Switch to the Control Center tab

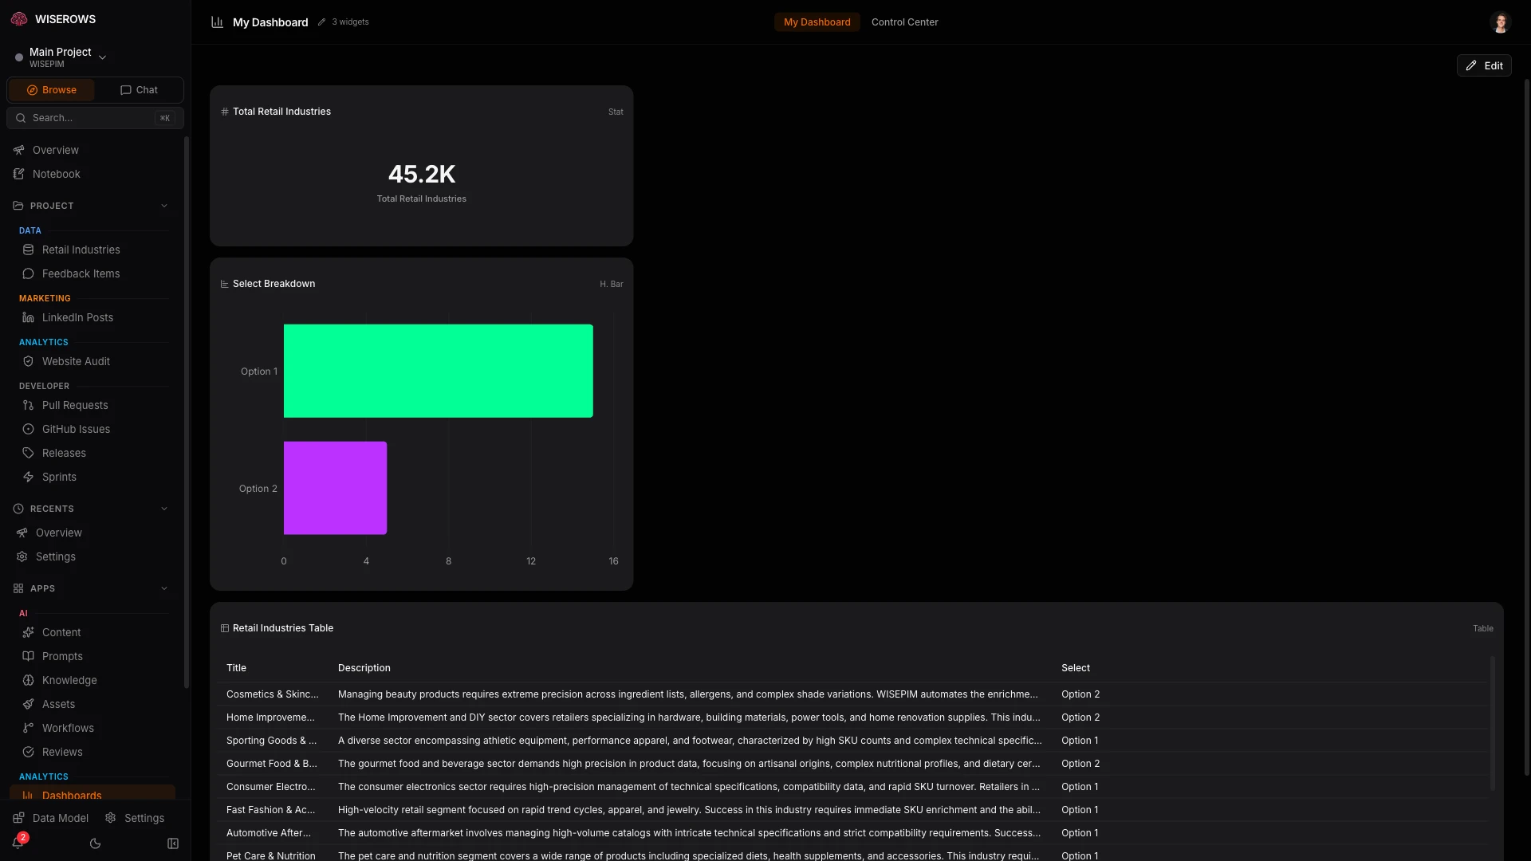click(x=905, y=22)
